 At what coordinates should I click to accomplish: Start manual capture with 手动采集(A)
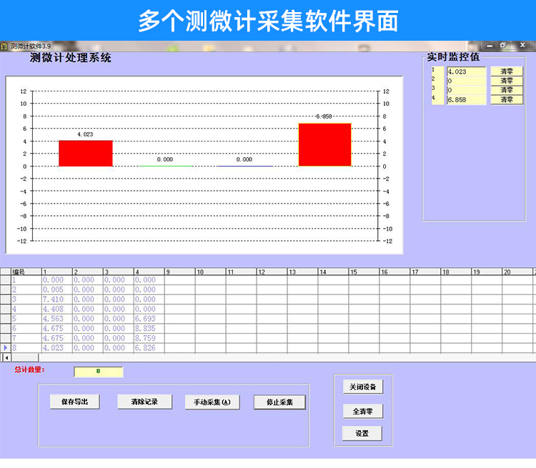click(212, 402)
